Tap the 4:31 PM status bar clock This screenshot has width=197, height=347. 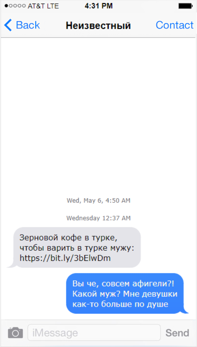click(x=98, y=6)
